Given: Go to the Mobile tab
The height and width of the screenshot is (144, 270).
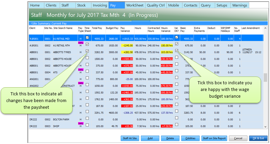Looking at the screenshot, I should (x=174, y=5).
